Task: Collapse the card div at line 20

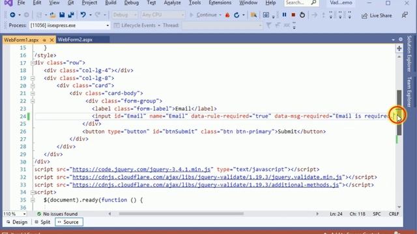Action: point(33,86)
